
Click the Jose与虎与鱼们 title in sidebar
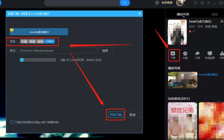(x=200, y=22)
